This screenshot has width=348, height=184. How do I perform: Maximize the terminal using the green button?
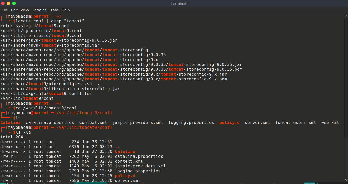pyautogui.click(x=14, y=3)
